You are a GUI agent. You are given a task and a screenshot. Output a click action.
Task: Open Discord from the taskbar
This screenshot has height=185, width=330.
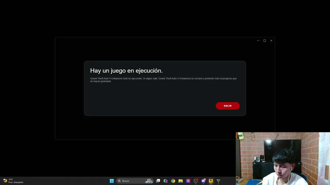point(203,181)
